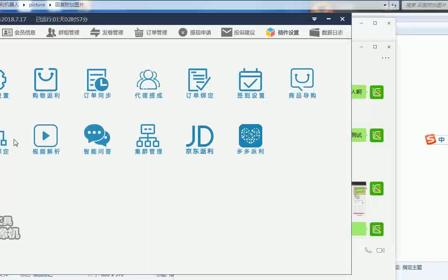Switch to the 发卷管理 coupon management tab

tap(107, 33)
